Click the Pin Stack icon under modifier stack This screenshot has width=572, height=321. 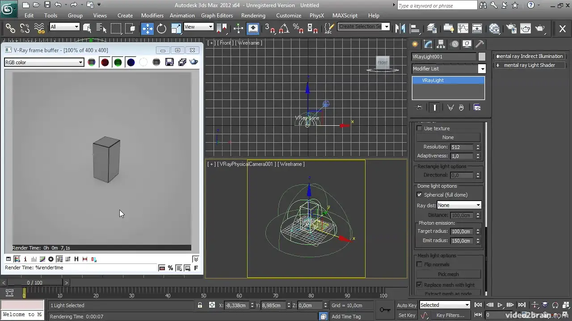(x=419, y=107)
